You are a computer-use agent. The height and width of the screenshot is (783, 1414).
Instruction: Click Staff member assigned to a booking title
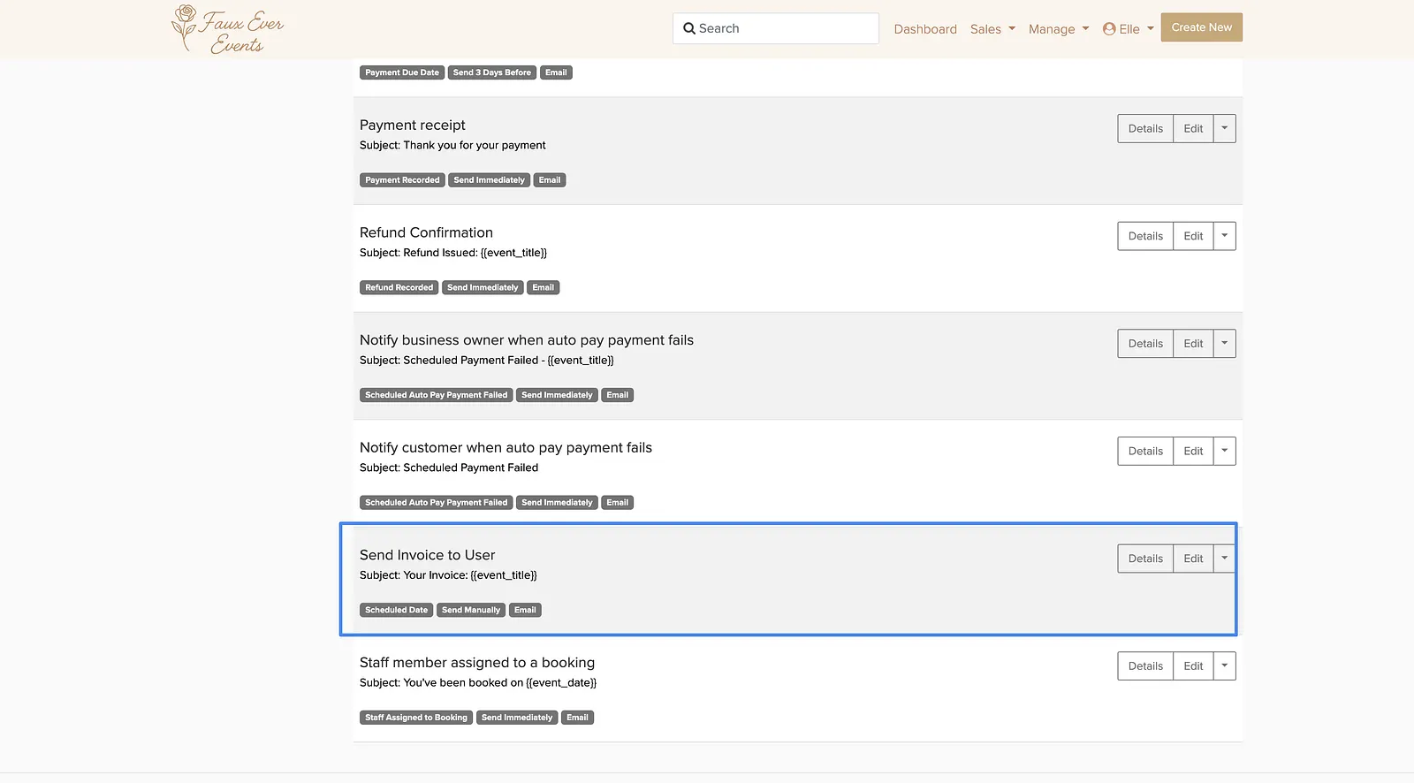tap(477, 663)
